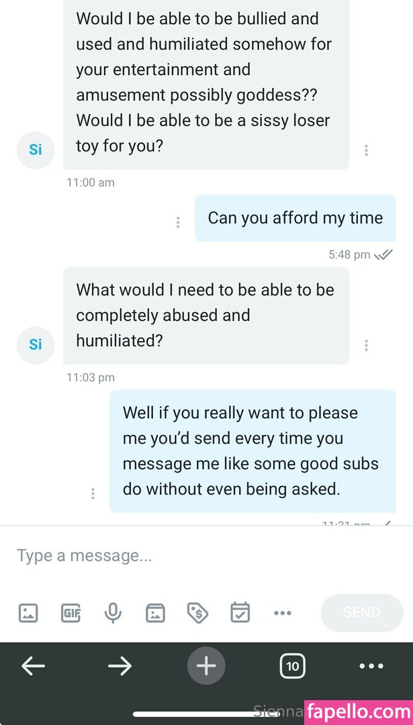Viewport: 413px width, 725px height.
Task: Show more composer options next to calendar
Action: click(282, 612)
